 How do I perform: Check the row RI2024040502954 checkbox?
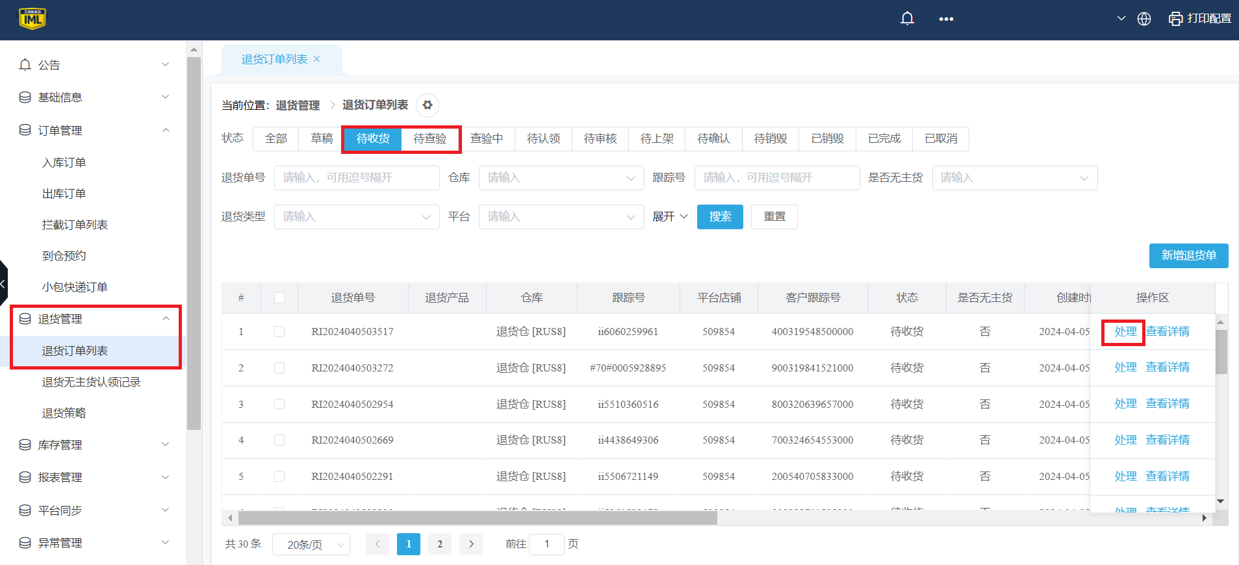(279, 404)
